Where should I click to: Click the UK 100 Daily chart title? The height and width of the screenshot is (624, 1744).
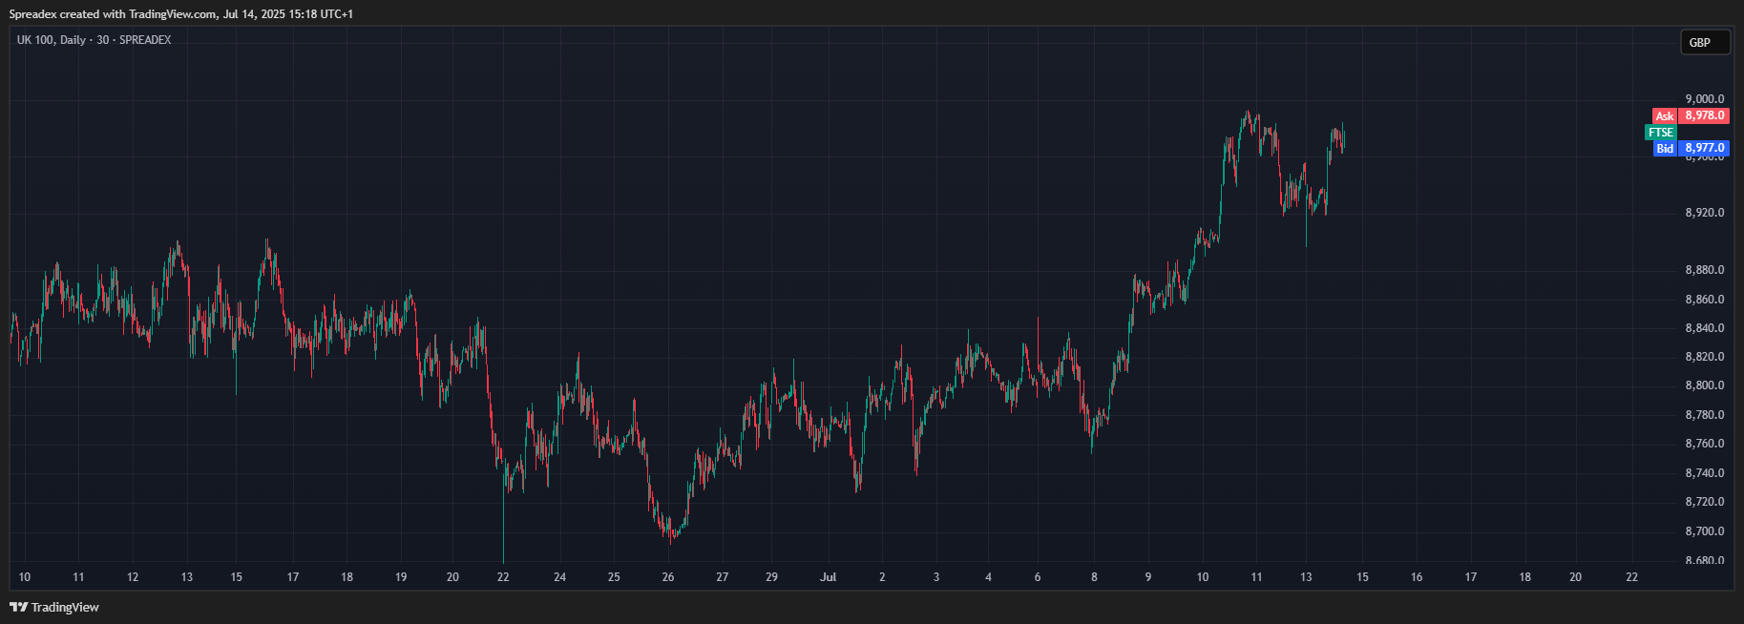(x=94, y=40)
